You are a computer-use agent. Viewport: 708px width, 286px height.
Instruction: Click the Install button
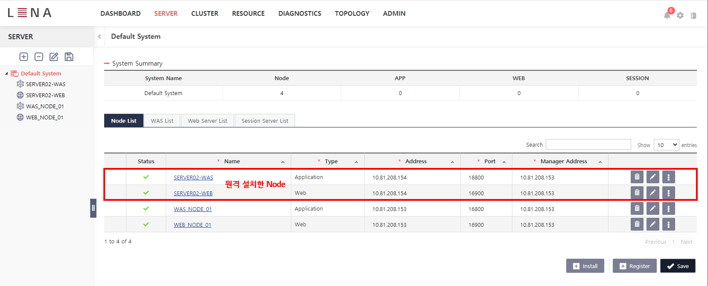coord(585,266)
